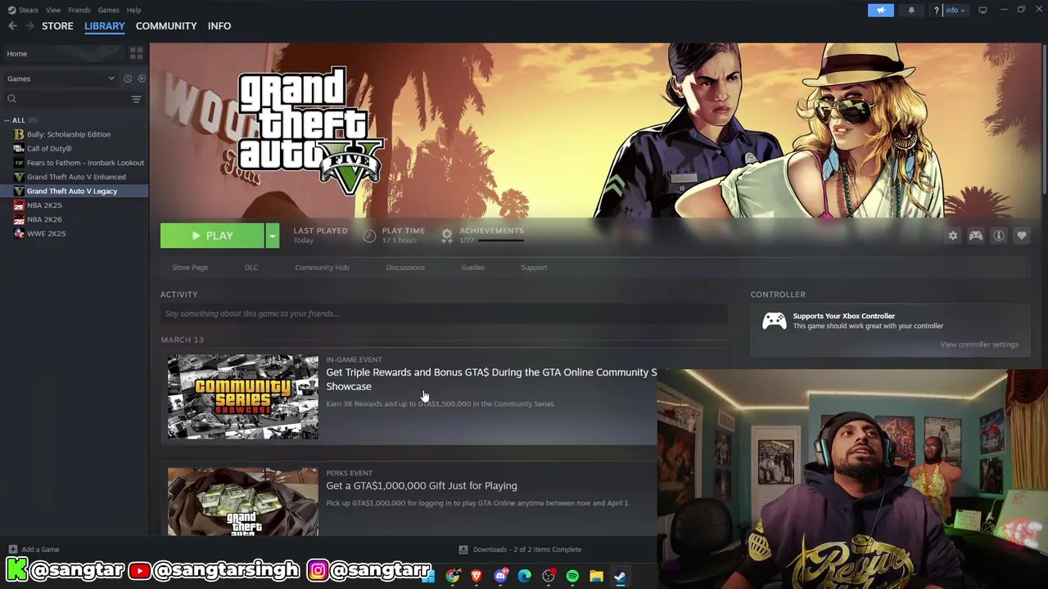Open the DLC link

click(251, 268)
